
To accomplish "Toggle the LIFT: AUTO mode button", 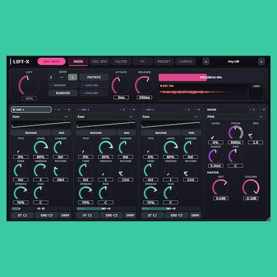I will click(x=52, y=61).
